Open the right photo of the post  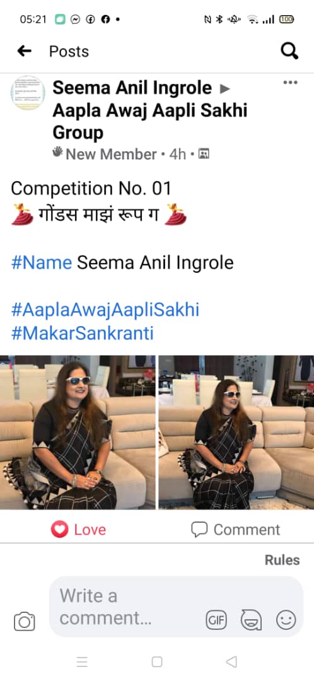coord(236,432)
